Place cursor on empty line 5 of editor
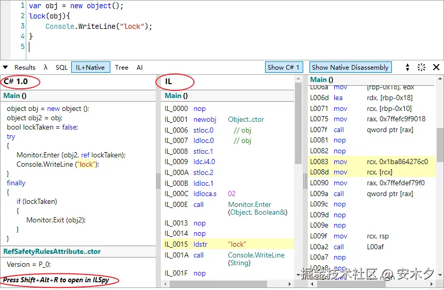The width and height of the screenshot is (444, 290). [x=29, y=46]
